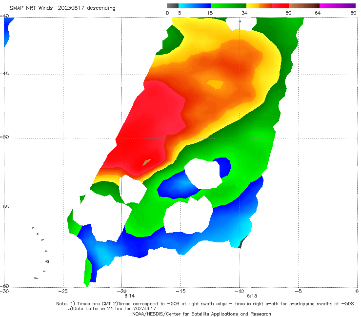Click the longitude axis label '-15'
This screenshot has height=317, width=361.
pos(180,291)
